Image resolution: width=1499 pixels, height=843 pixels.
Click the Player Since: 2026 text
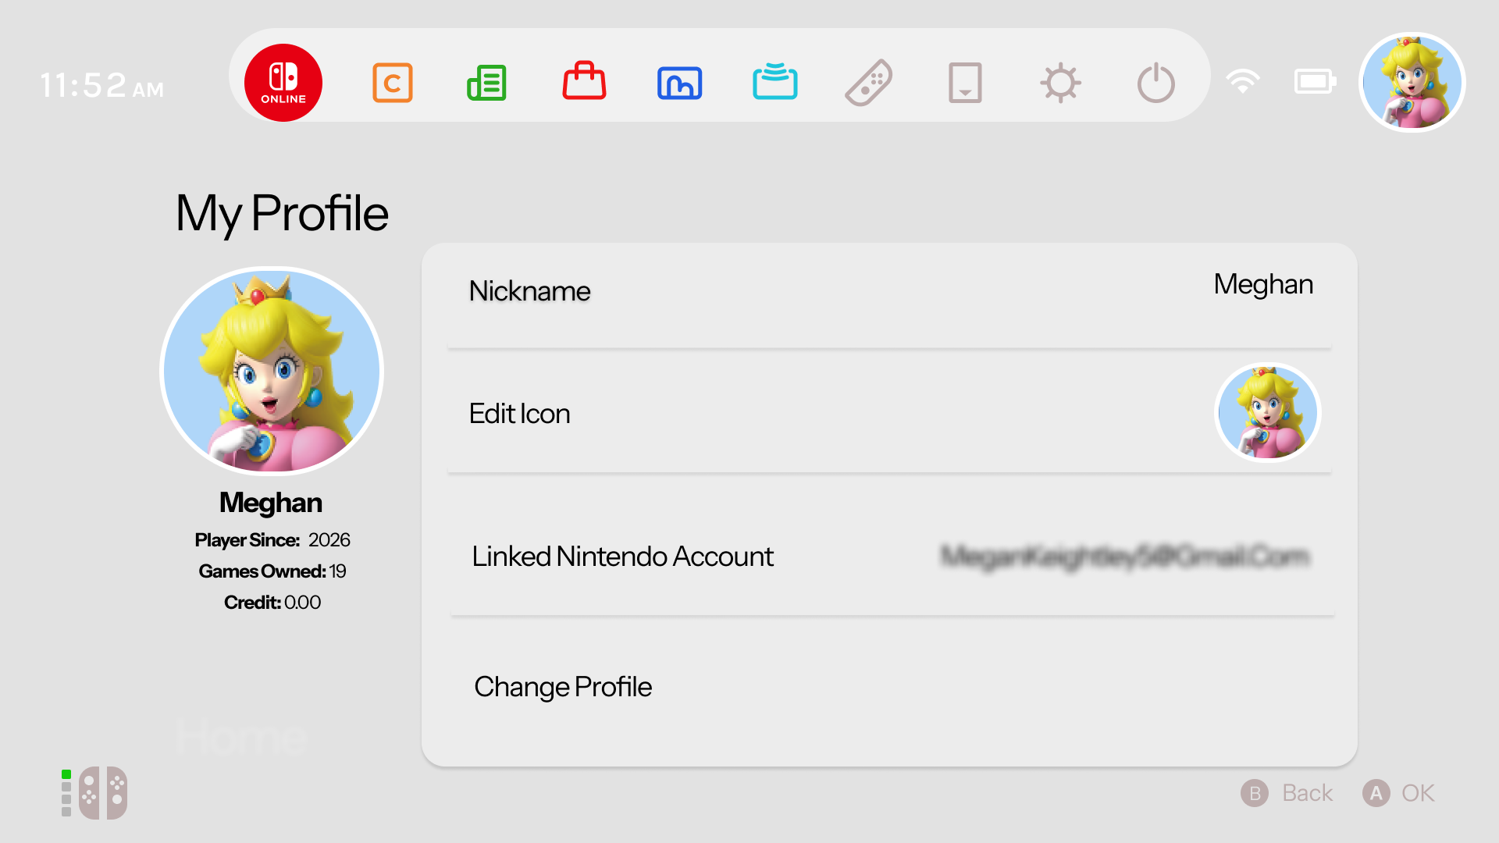(x=272, y=540)
